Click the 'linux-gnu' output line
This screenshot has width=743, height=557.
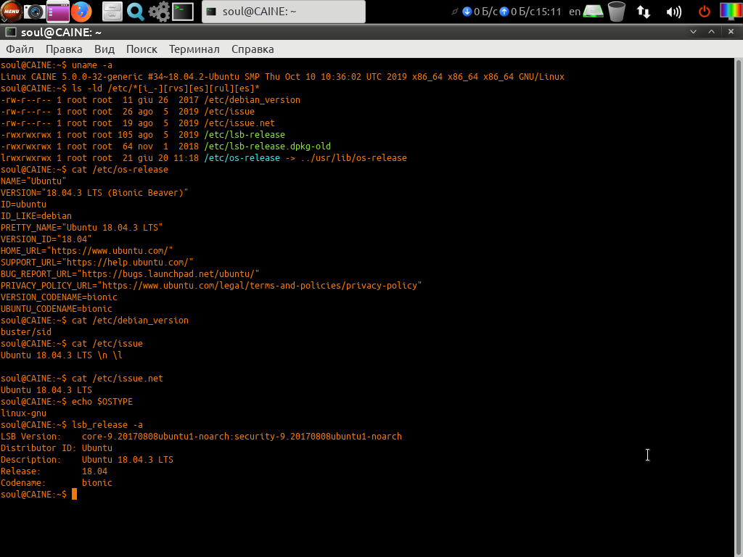(24, 413)
